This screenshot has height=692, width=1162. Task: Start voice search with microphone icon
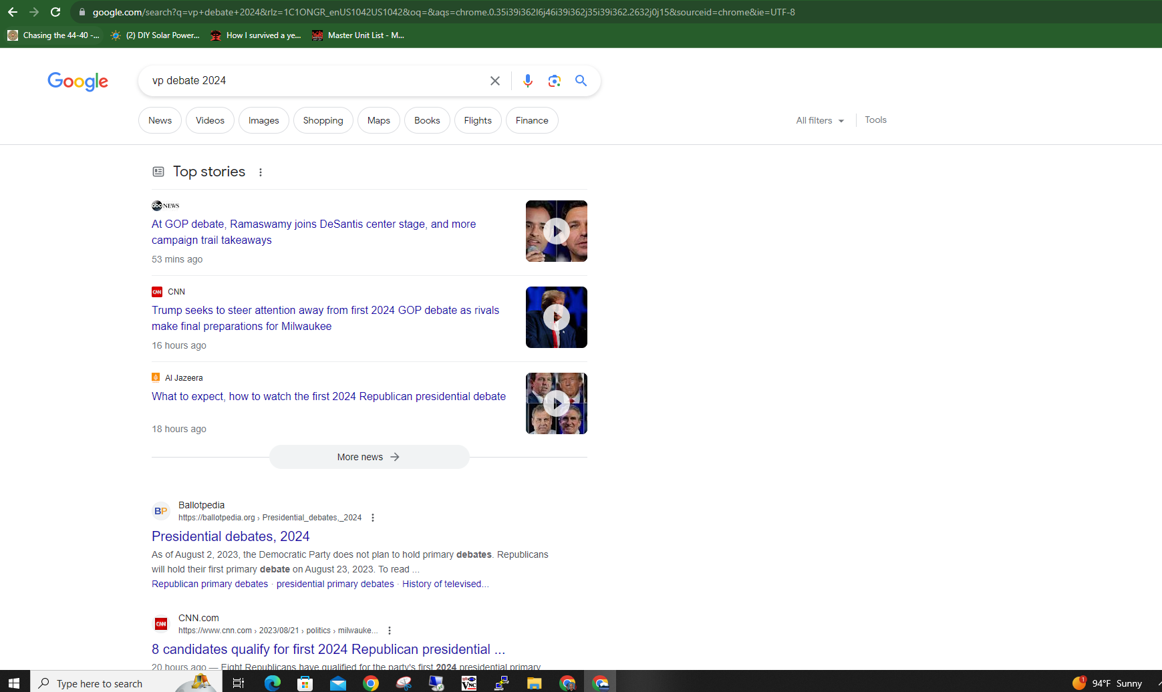(x=528, y=81)
